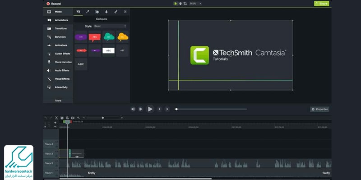Switch to the keystroke callouts tab icon
Image resolution: width=361 pixels, height=180 pixels.
[125, 12]
